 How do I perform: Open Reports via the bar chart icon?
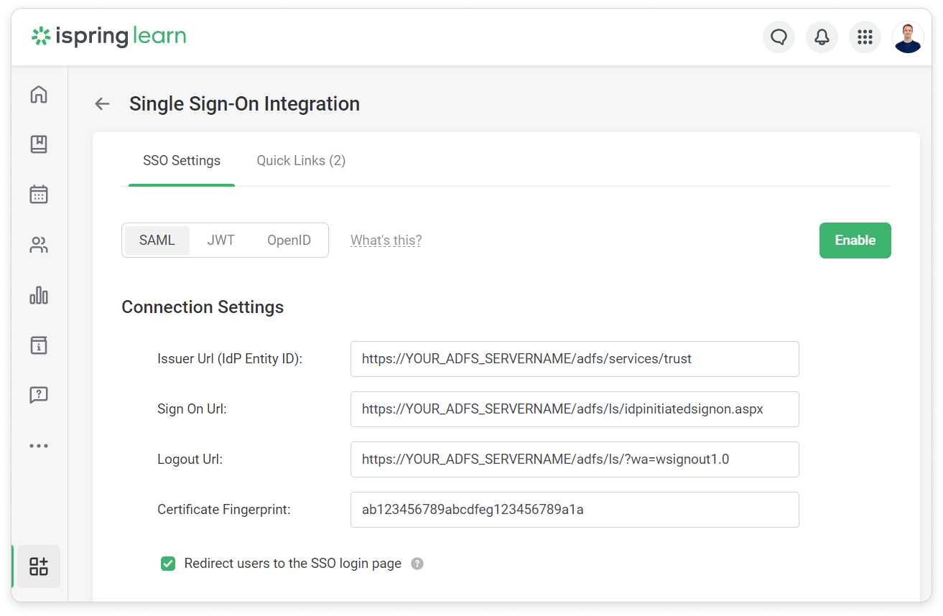coord(38,295)
